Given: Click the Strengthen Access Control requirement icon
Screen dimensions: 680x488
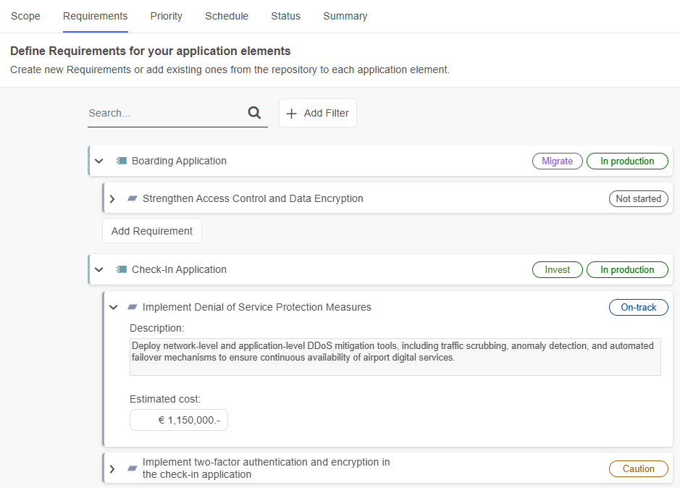Looking at the screenshot, I should [x=132, y=198].
